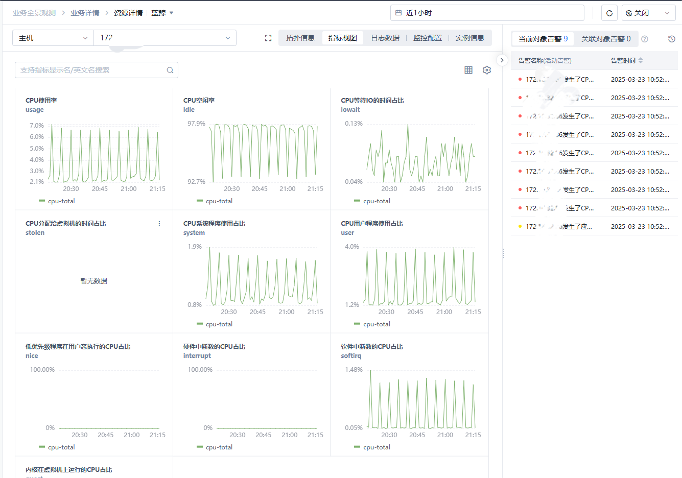Image resolution: width=682 pixels, height=478 pixels.
Task: Focus the metric name search field
Action: (97, 70)
